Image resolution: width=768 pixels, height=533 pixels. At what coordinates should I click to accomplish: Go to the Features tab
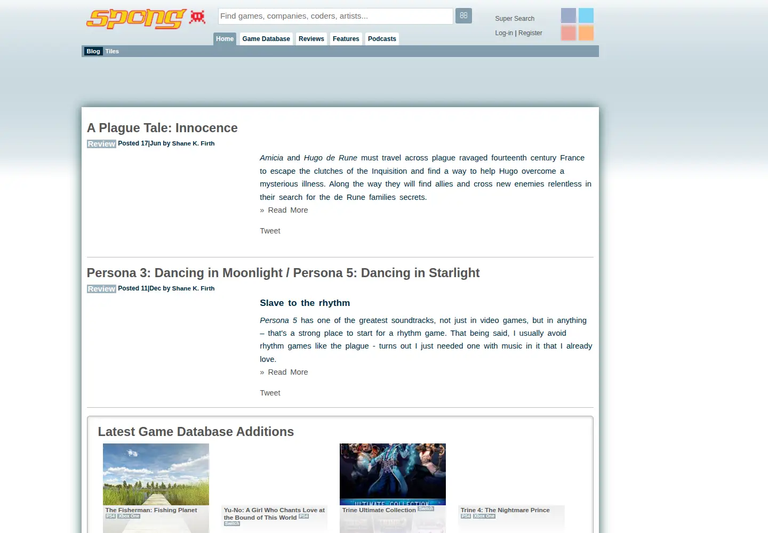(x=346, y=39)
